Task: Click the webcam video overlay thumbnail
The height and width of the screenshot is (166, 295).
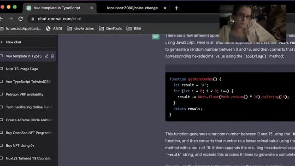Action: tap(253, 24)
